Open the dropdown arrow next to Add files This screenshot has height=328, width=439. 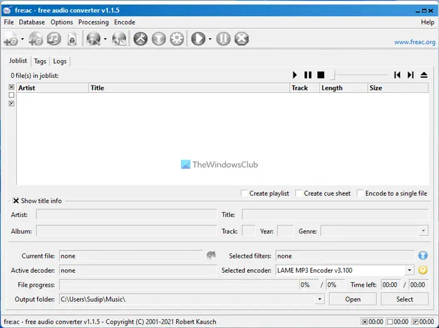click(x=23, y=39)
